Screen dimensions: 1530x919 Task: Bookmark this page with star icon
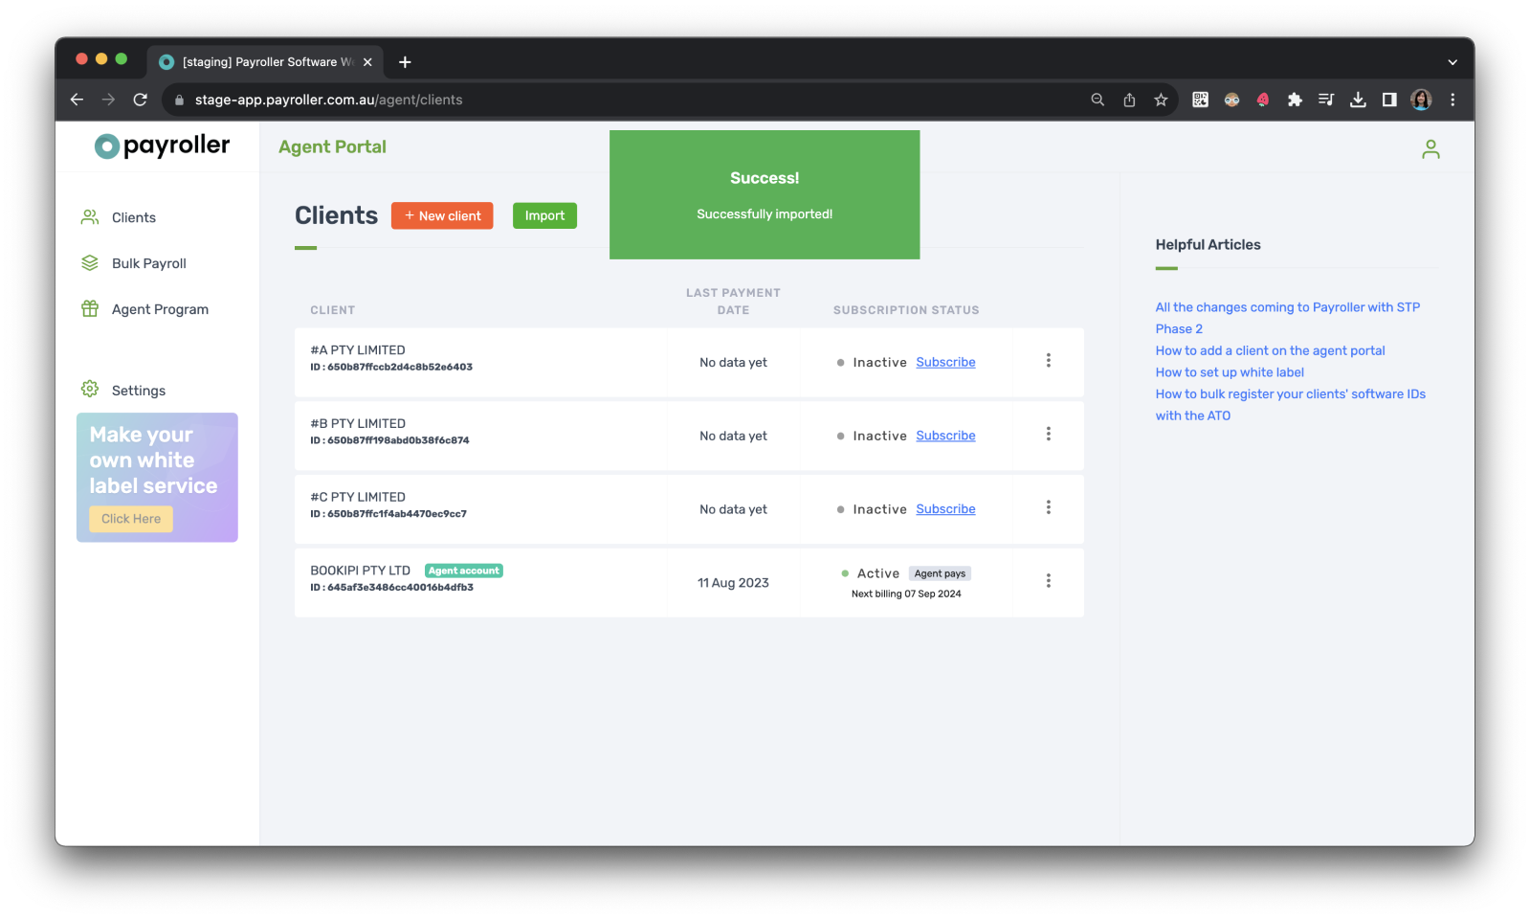pos(1161,100)
